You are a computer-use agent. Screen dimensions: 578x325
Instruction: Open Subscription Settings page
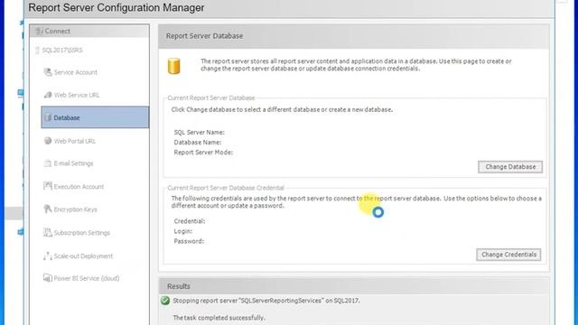click(82, 233)
